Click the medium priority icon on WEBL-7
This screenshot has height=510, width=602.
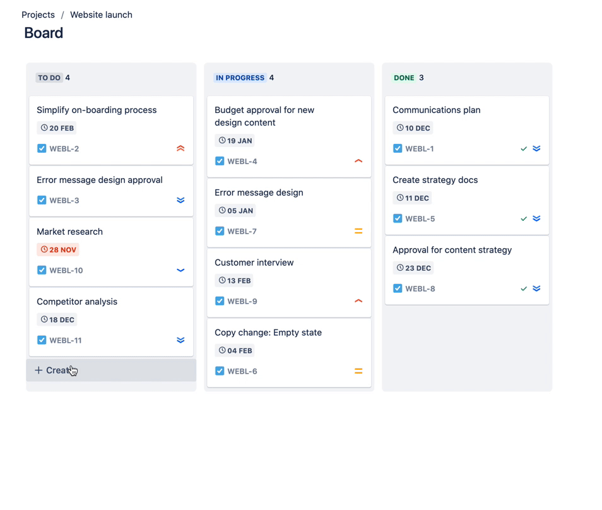click(358, 231)
